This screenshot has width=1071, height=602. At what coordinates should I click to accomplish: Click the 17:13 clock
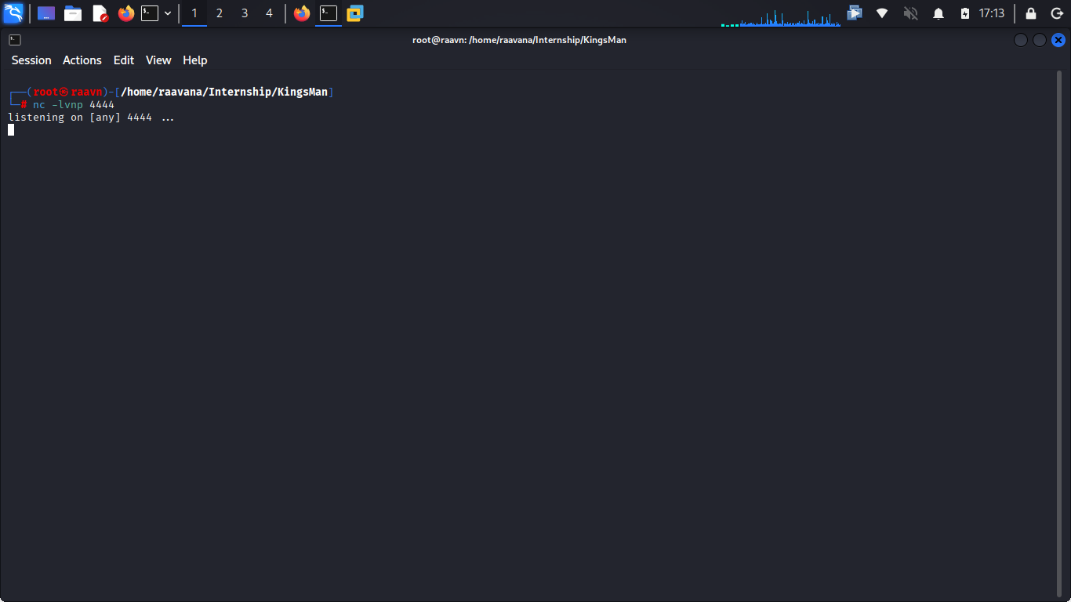coord(992,13)
